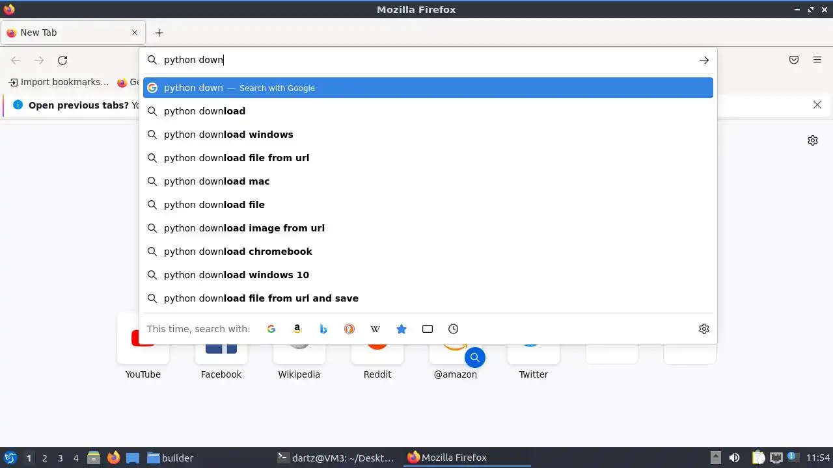
Task: Close the New Tab tab
Action: [135, 32]
